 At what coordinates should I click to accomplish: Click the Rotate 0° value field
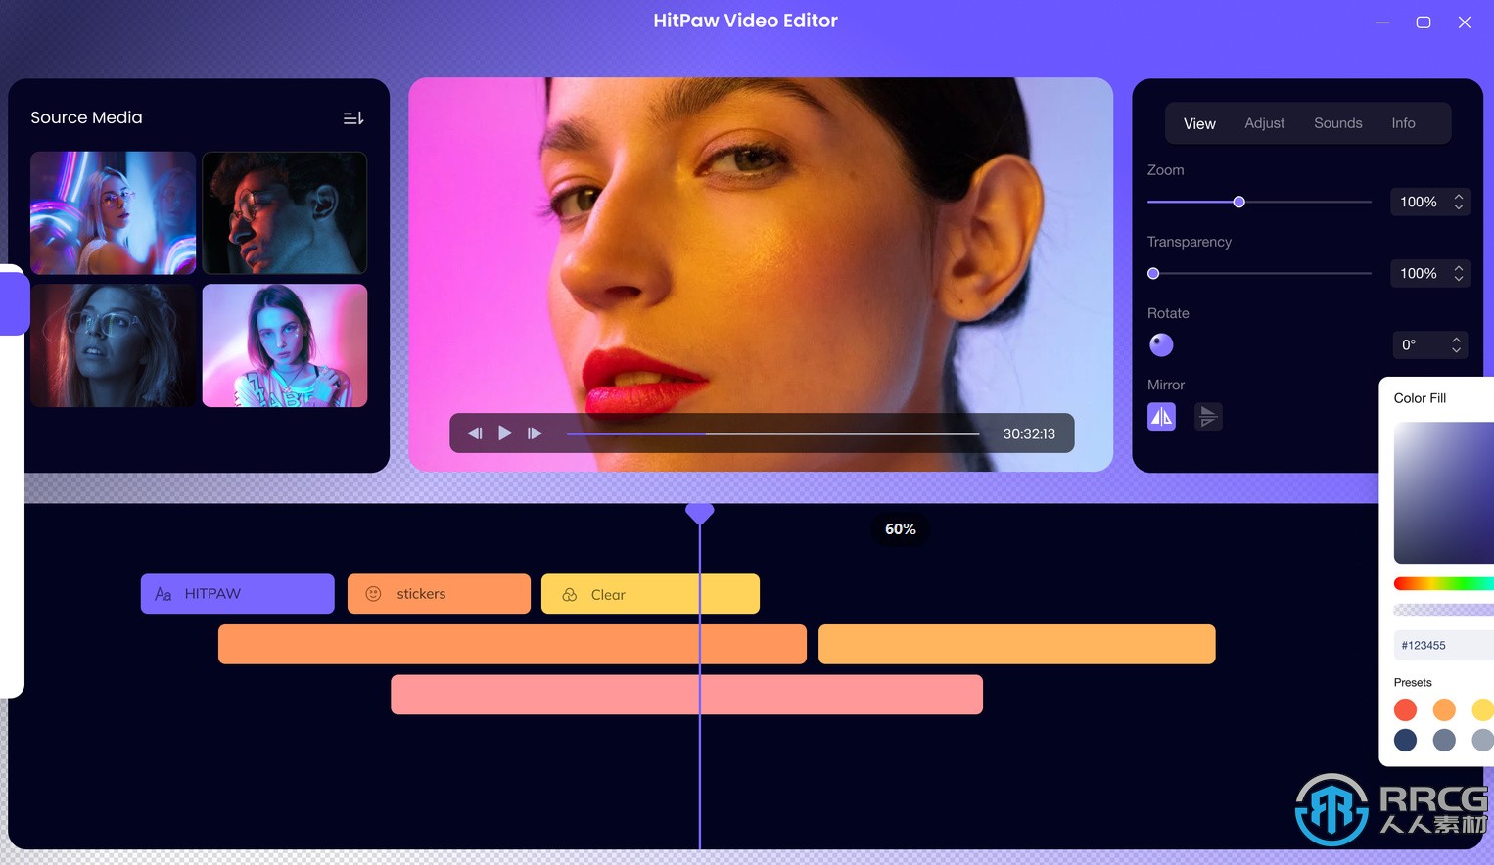tap(1429, 344)
